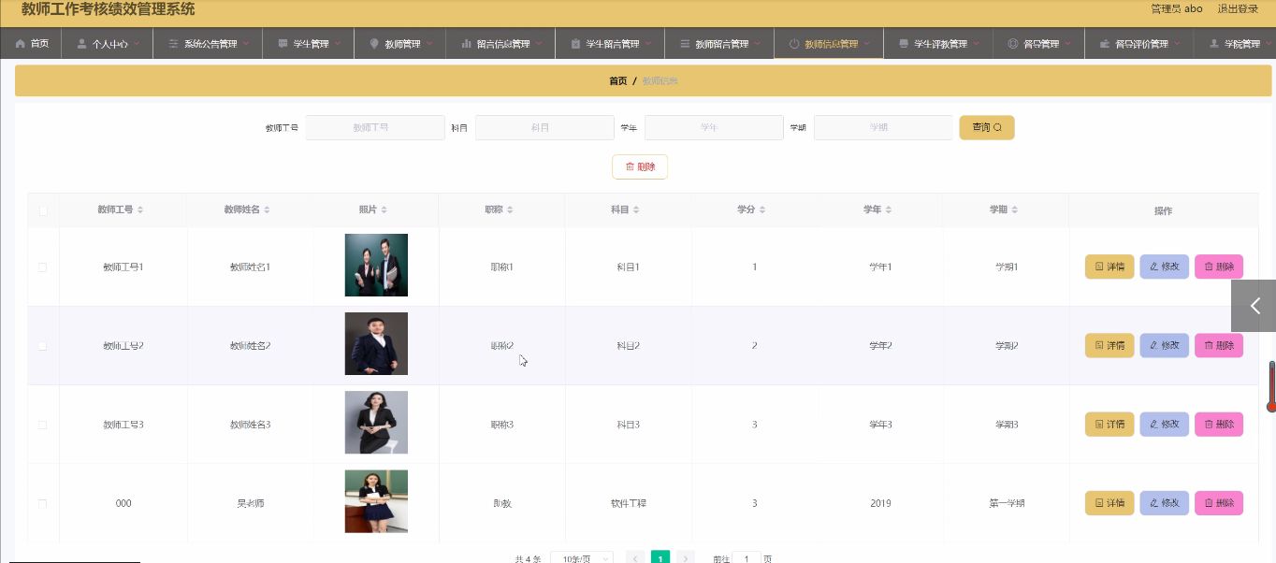Expand 督导管理 menu chevron
Viewport: 1276px width, 563px height.
point(1068,43)
